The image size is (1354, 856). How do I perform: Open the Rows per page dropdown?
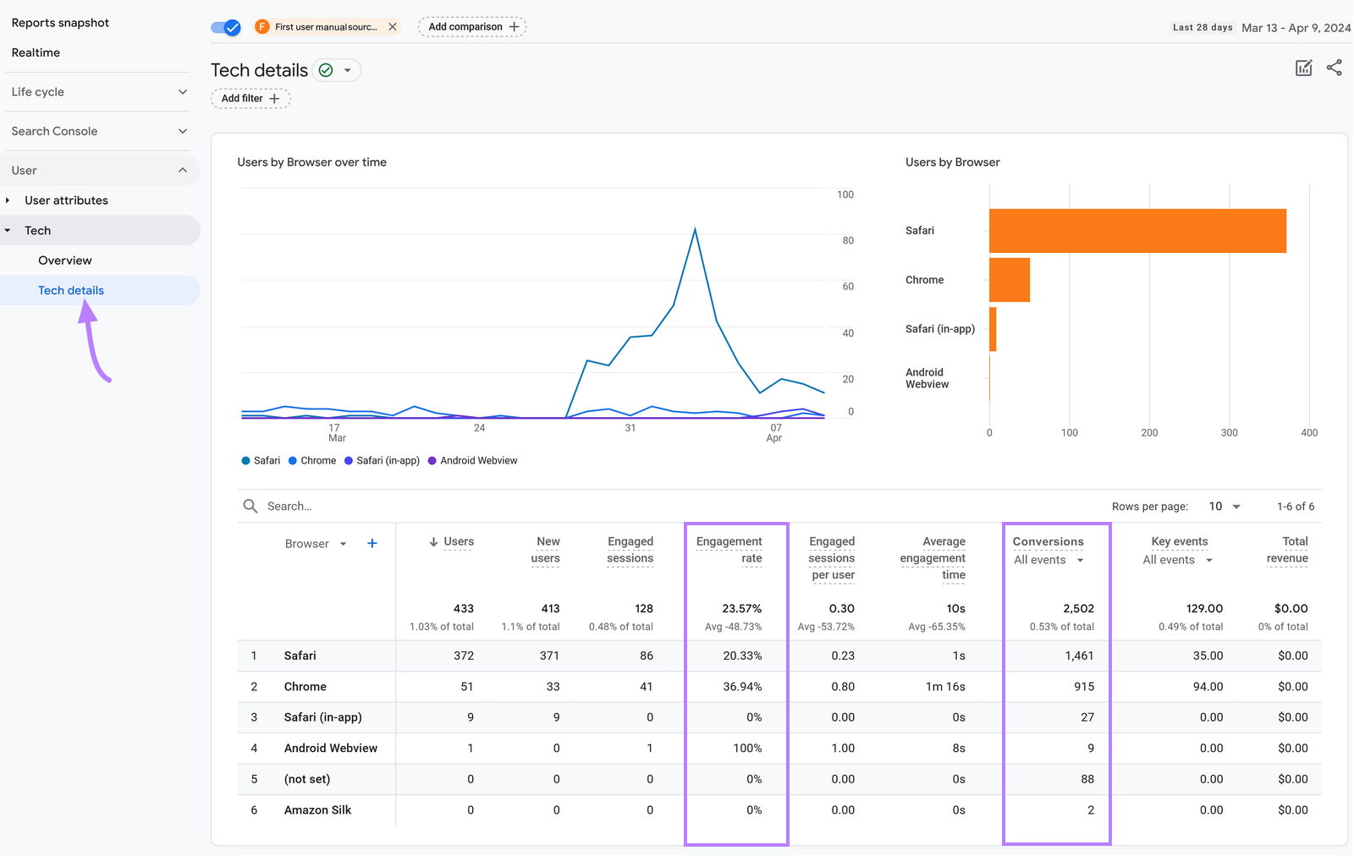coord(1224,507)
